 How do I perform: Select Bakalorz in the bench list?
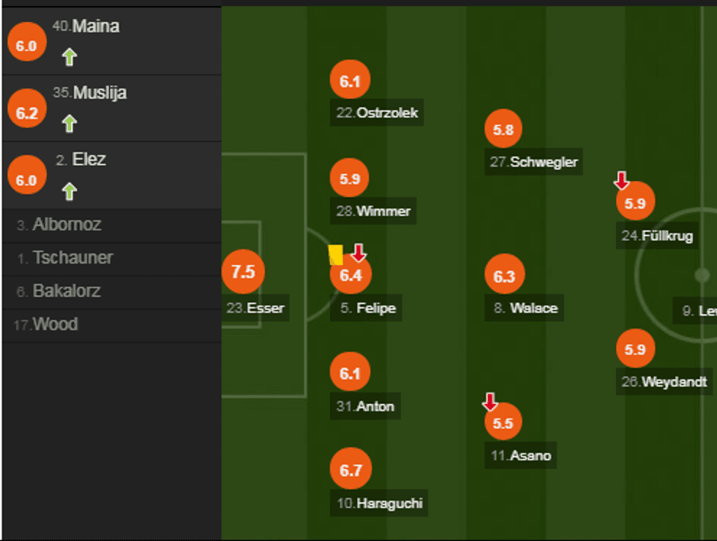(67, 291)
